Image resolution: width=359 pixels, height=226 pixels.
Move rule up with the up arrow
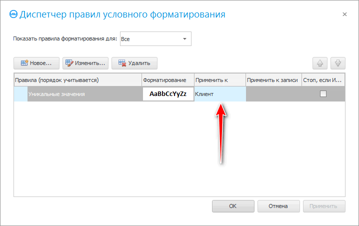(320, 63)
